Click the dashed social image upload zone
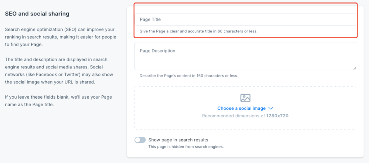The image size is (369, 163). (x=245, y=108)
